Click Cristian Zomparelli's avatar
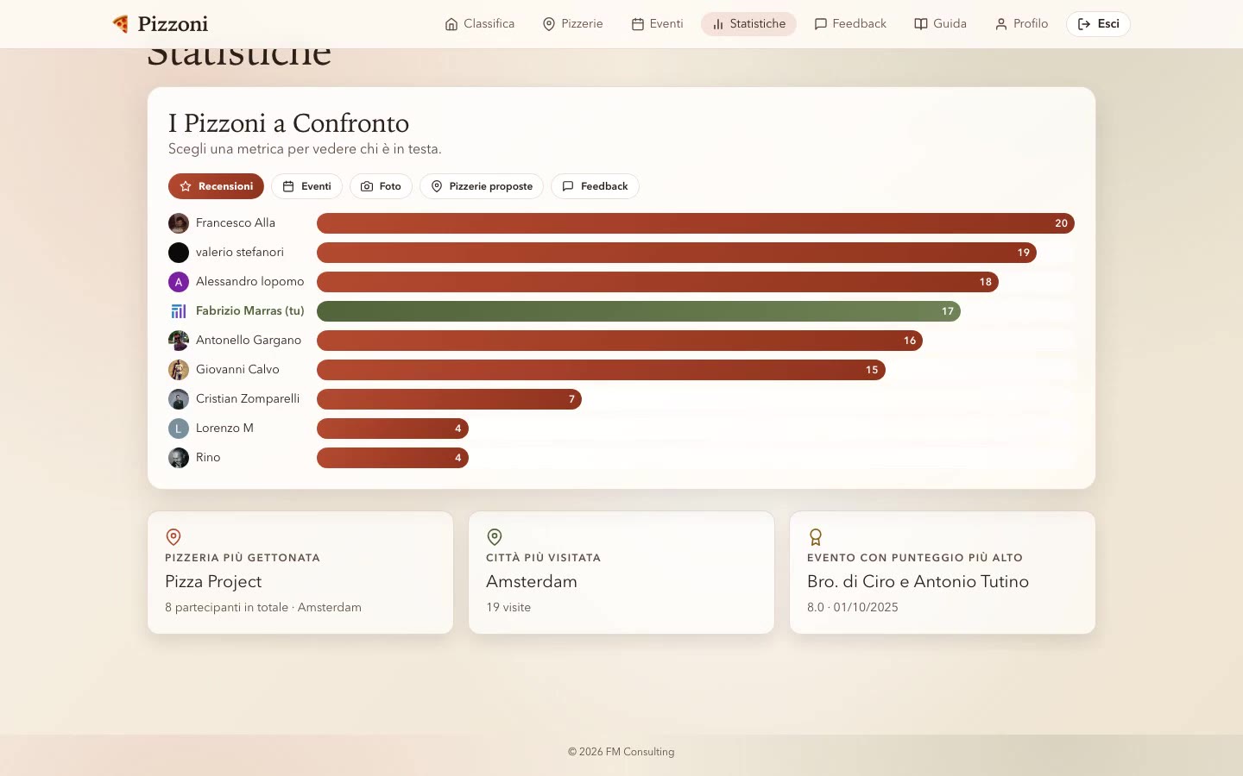 [x=179, y=399]
